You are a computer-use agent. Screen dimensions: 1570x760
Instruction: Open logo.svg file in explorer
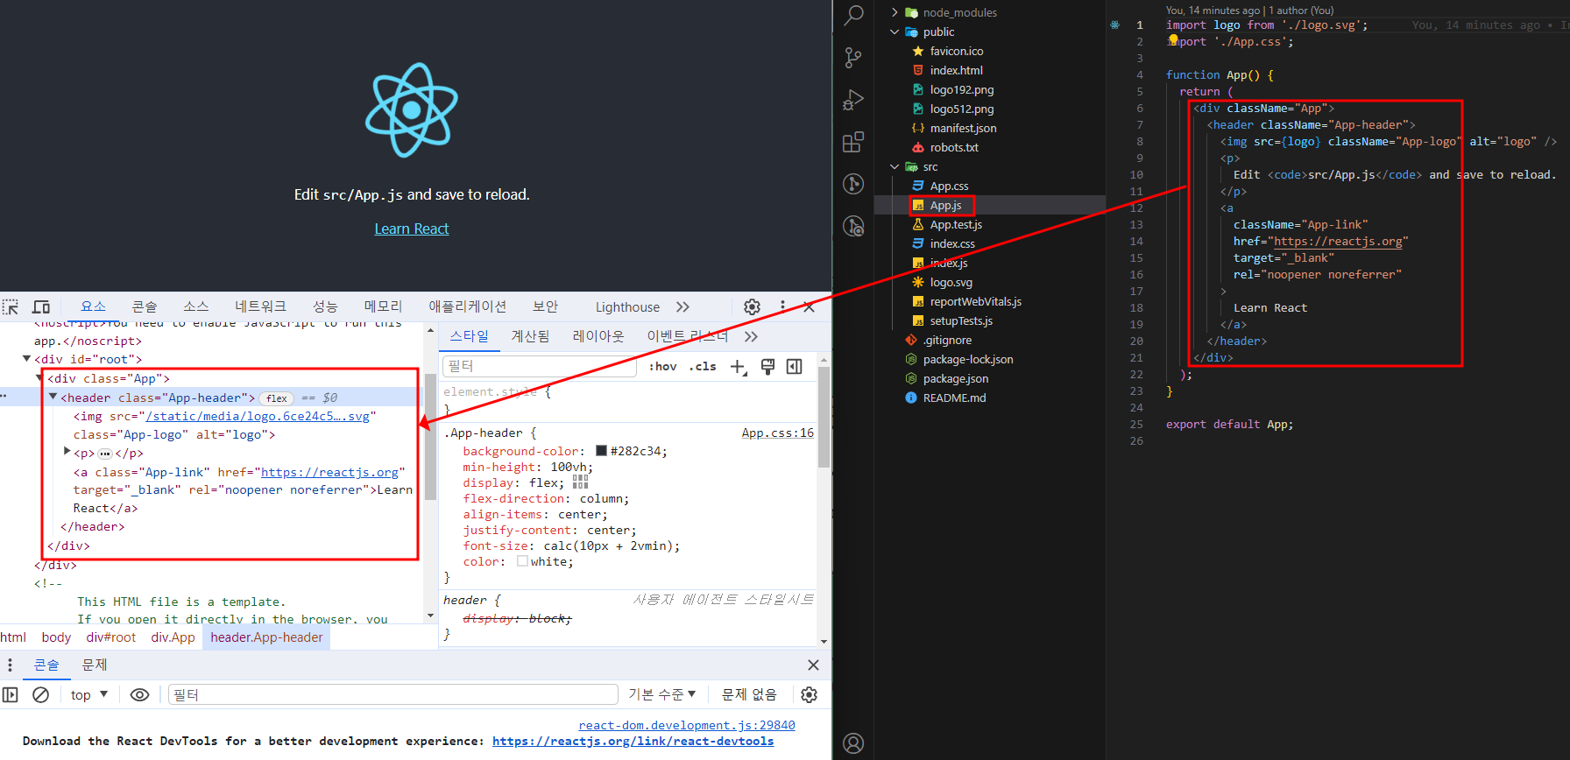point(951,282)
